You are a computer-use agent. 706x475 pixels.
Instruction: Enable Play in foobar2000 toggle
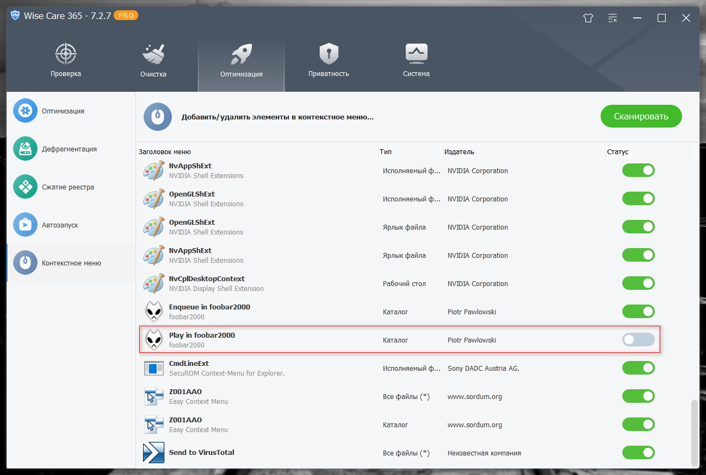[639, 340]
